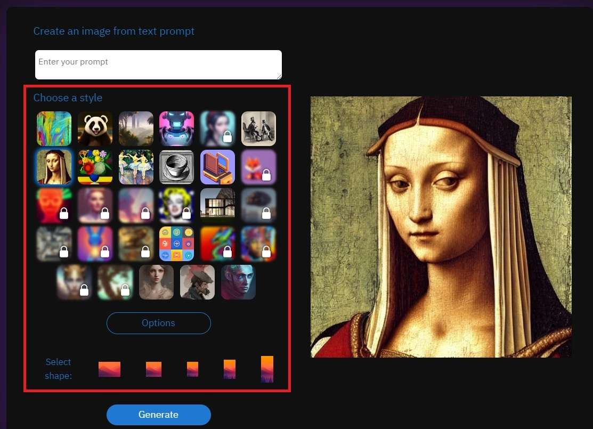Select the colorful icon grid style
This screenshot has height=429, width=593.
click(x=176, y=244)
